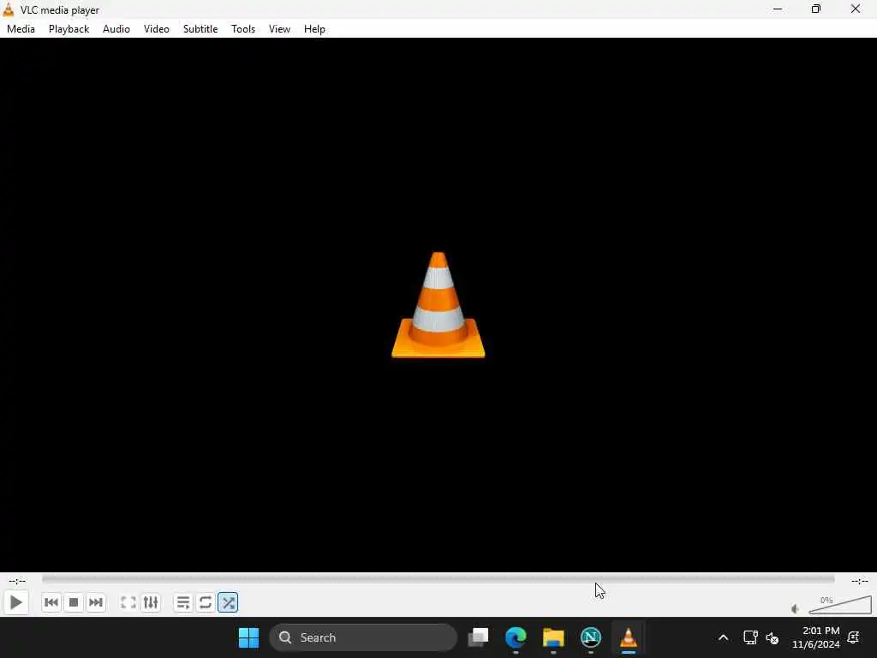
Task: Click the taskbar Search box
Action: [x=363, y=637]
